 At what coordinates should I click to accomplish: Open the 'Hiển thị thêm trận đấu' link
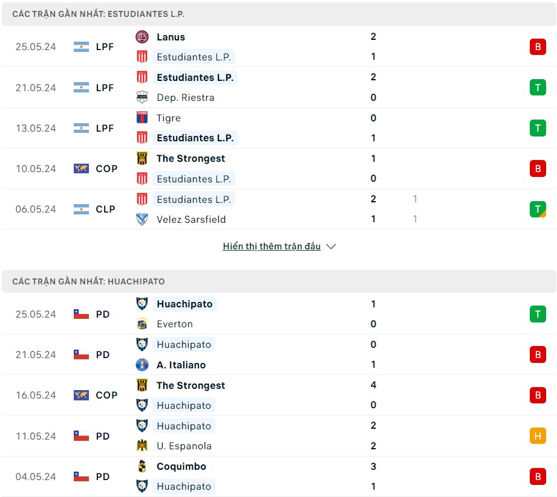[272, 246]
